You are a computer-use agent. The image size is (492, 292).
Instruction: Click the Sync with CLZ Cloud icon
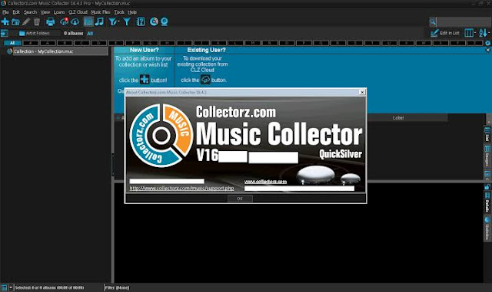pos(64,21)
